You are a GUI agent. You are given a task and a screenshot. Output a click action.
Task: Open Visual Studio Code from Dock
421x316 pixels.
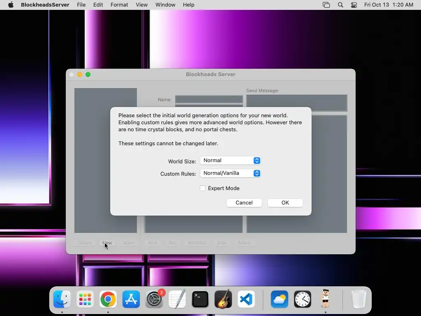[246, 299]
